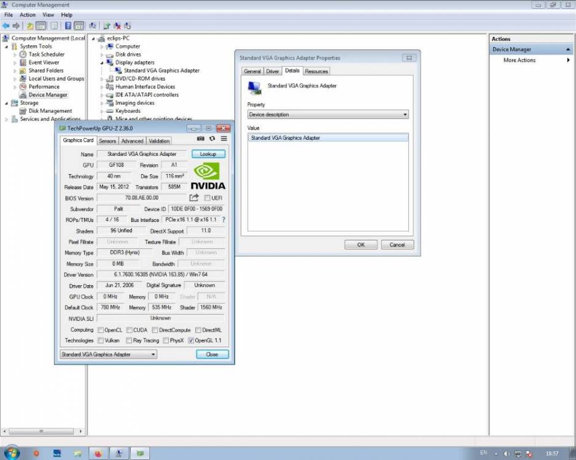Switch to the Resources tab
Viewport: 576px width, 460px height.
click(x=316, y=71)
